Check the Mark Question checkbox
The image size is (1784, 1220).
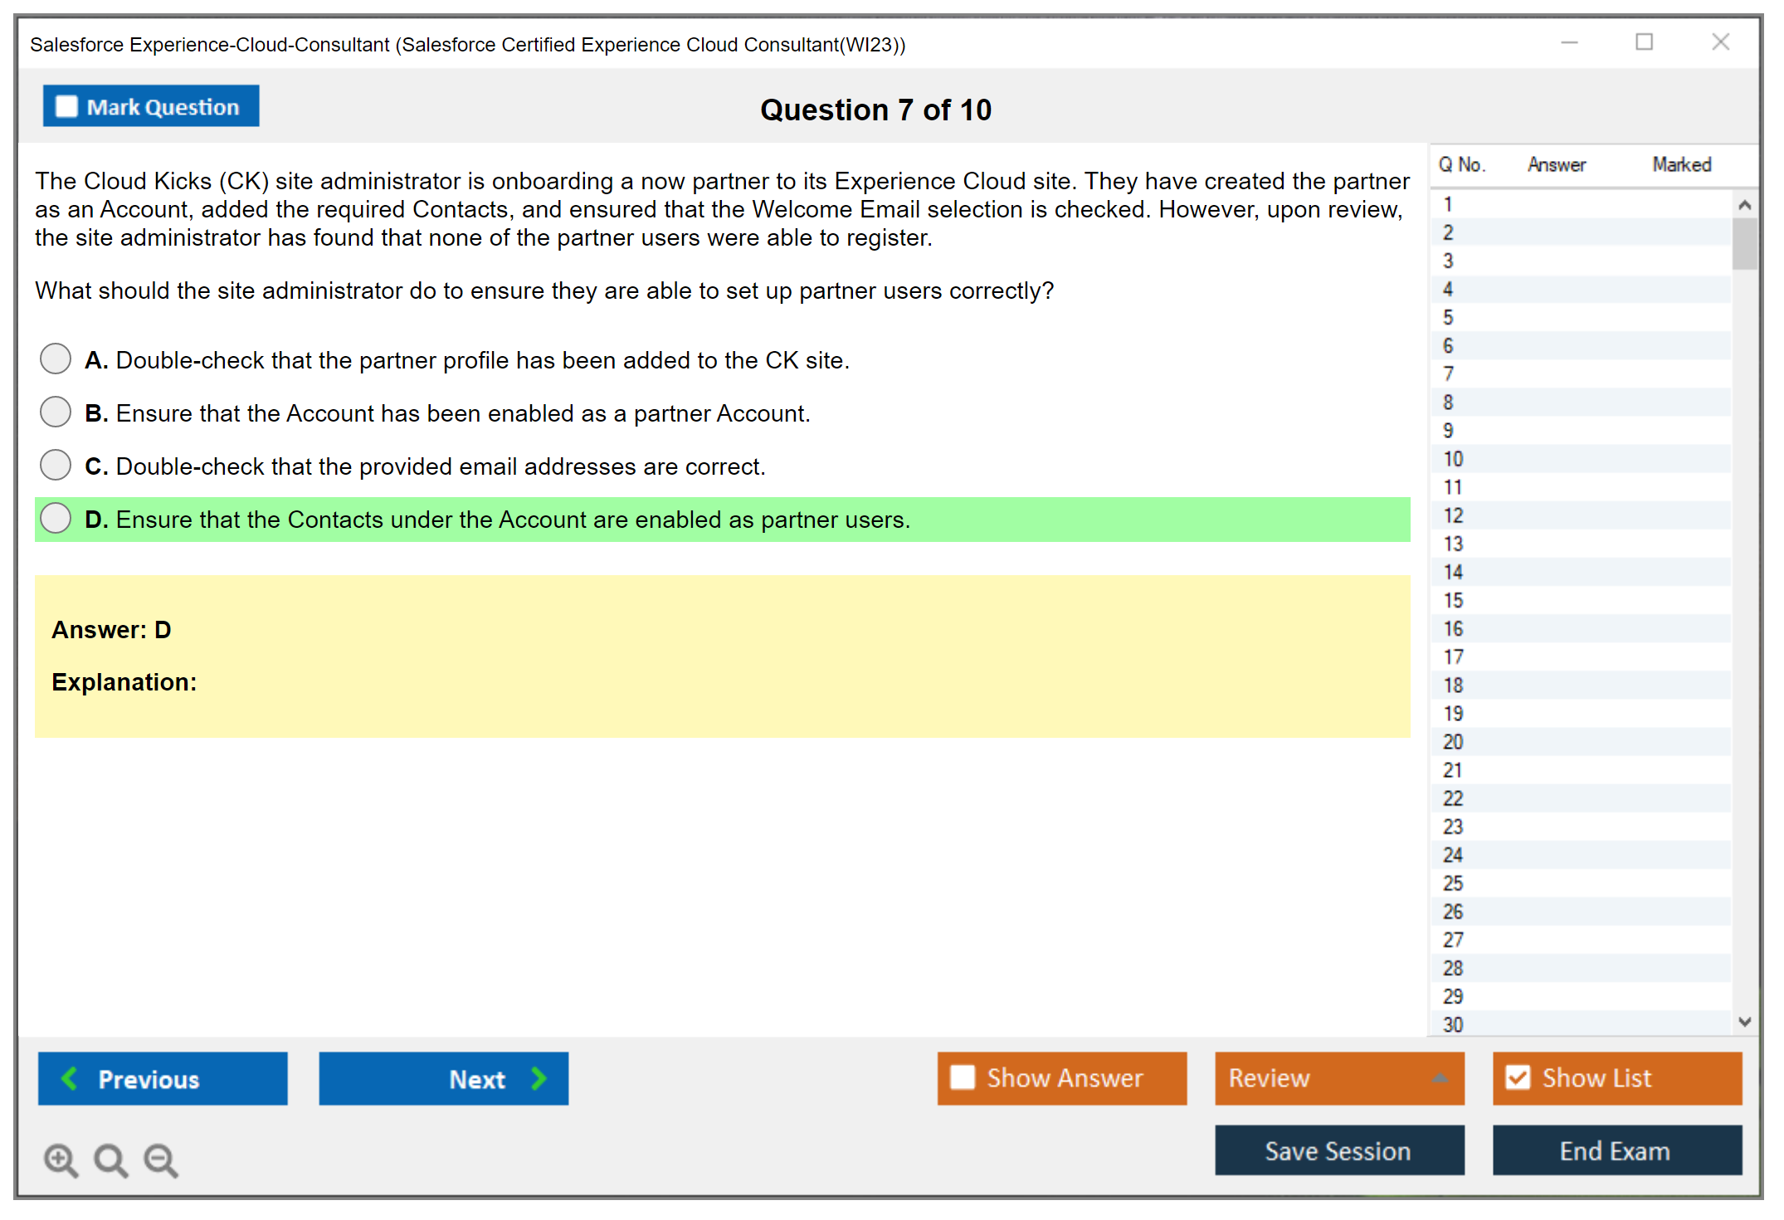(x=66, y=106)
